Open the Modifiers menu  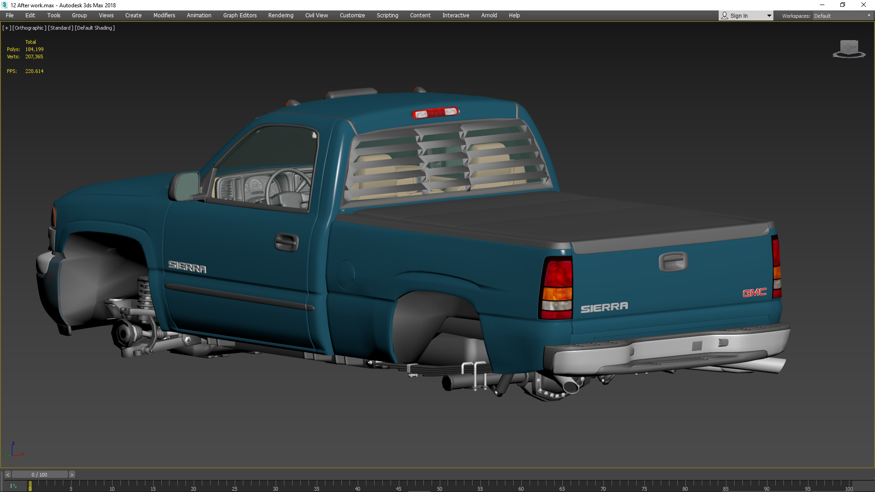click(x=164, y=15)
